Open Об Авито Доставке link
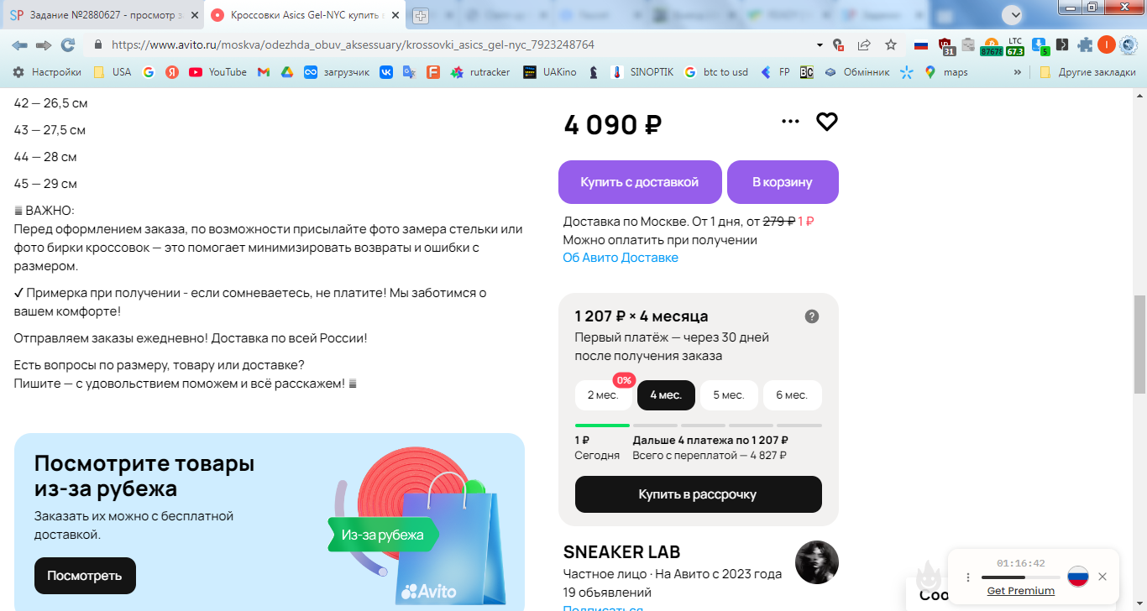This screenshot has width=1147, height=611. (x=621, y=258)
